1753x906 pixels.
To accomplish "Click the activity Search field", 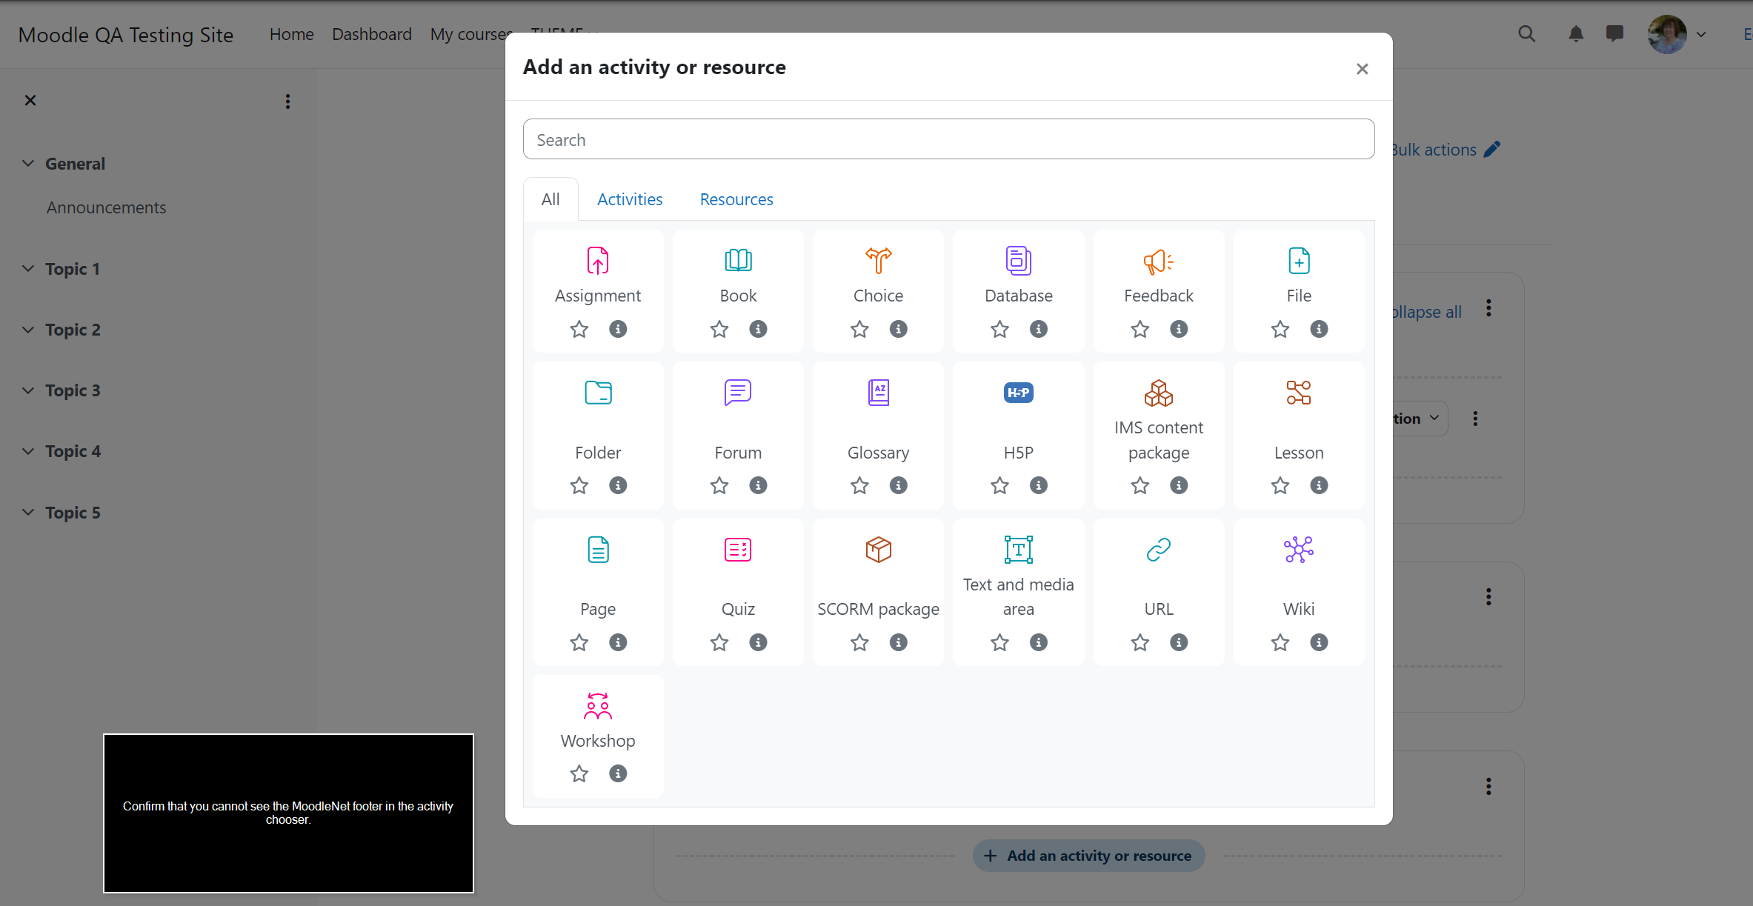I will click(x=948, y=139).
